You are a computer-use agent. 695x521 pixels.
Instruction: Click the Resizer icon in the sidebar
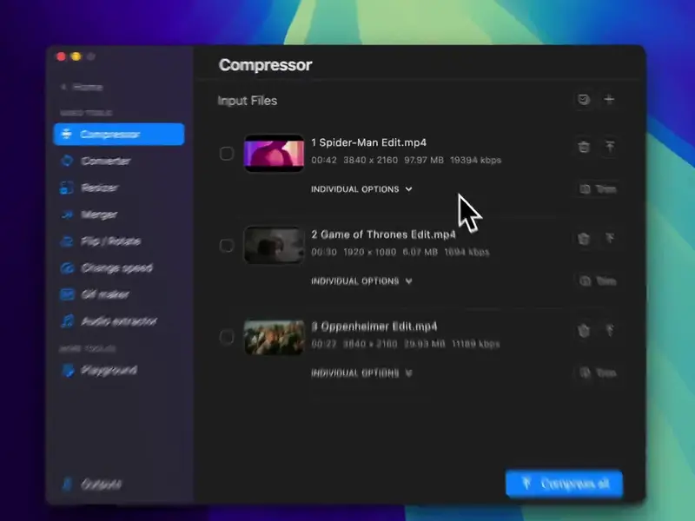[67, 188]
